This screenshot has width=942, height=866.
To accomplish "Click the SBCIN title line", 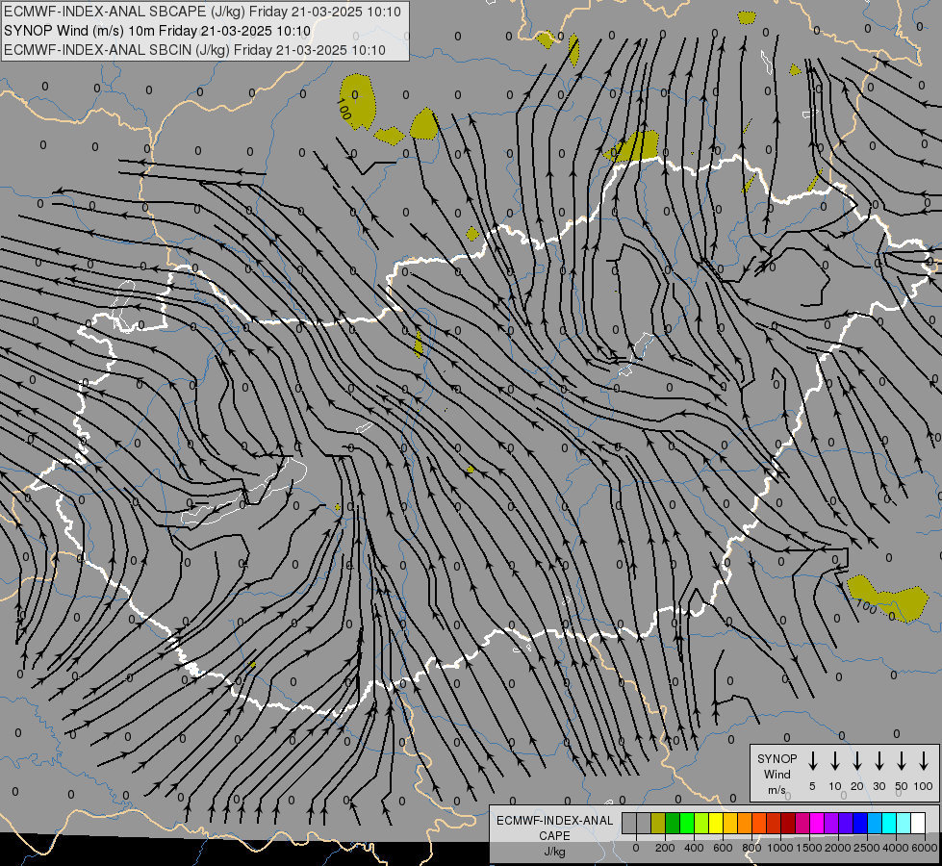I will pos(194,50).
